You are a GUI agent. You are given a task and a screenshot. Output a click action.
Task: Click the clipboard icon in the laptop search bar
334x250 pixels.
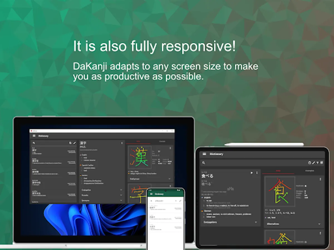[x=70, y=143]
